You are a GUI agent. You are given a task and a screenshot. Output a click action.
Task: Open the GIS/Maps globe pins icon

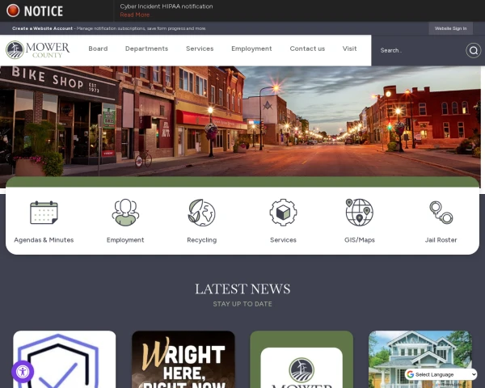(360, 213)
